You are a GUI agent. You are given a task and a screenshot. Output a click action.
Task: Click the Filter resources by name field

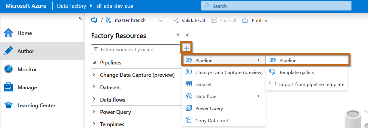click(x=135, y=49)
